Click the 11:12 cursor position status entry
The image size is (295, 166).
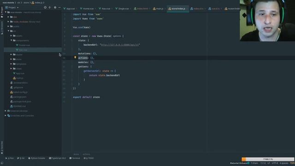point(263,163)
